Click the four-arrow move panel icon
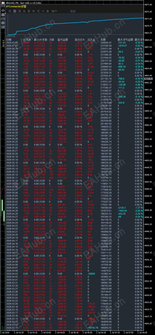The image size is (155, 335). (x=3, y=10)
